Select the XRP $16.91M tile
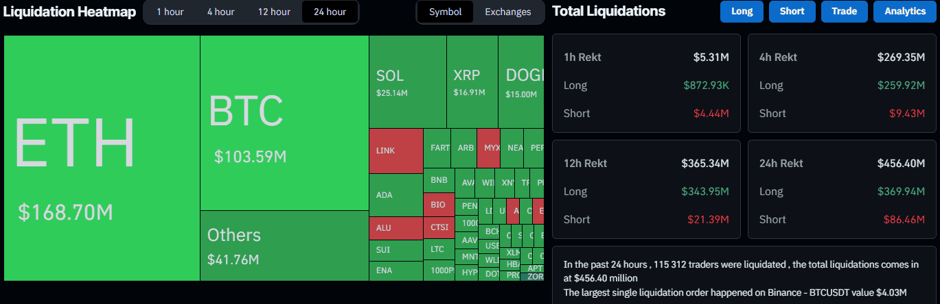 click(x=472, y=82)
